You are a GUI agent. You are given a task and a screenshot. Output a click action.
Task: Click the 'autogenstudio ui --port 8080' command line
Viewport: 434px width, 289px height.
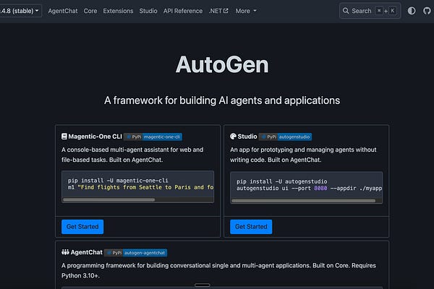pyautogui.click(x=309, y=189)
